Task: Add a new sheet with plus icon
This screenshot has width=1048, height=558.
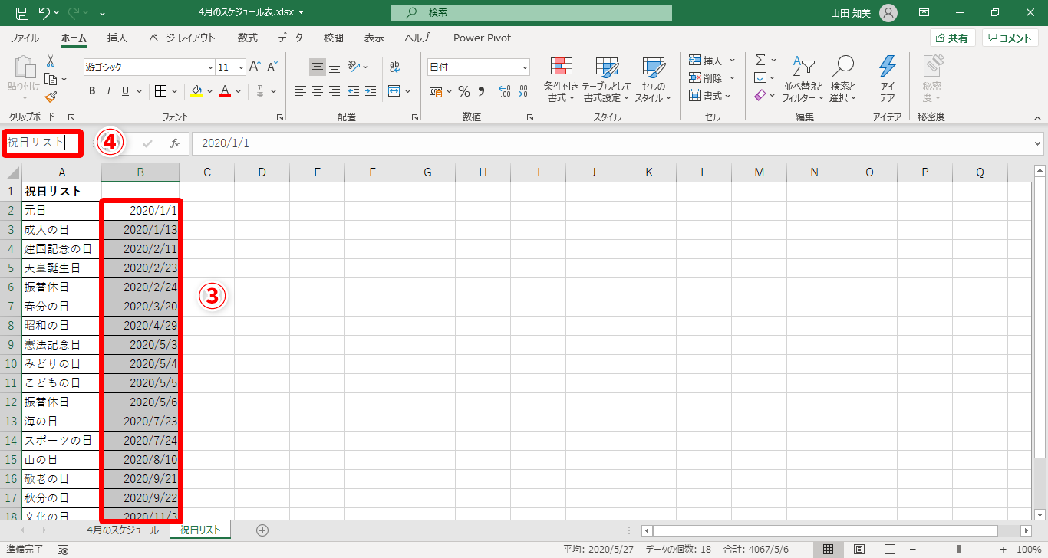Action: [262, 530]
